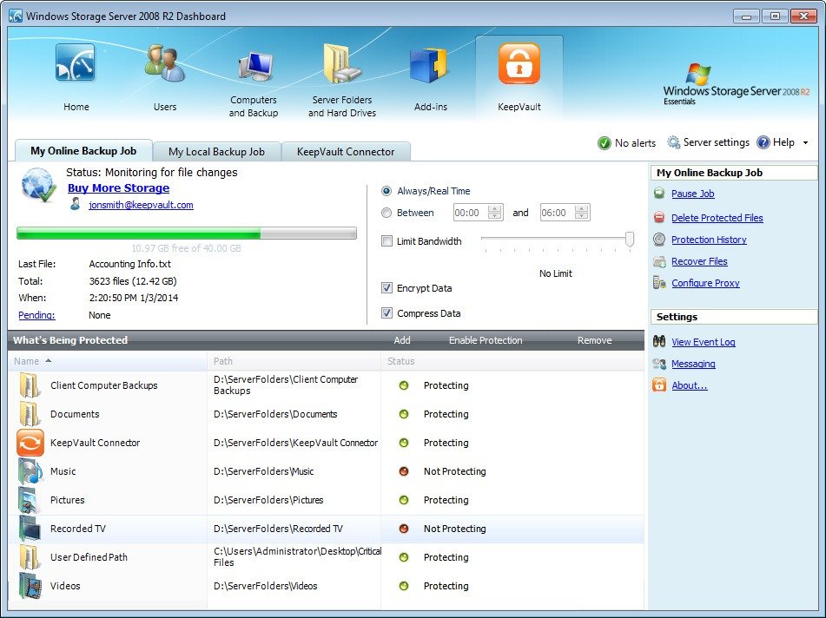Open the jonsmith@keepvault.com account link
826x618 pixels.
coord(141,205)
